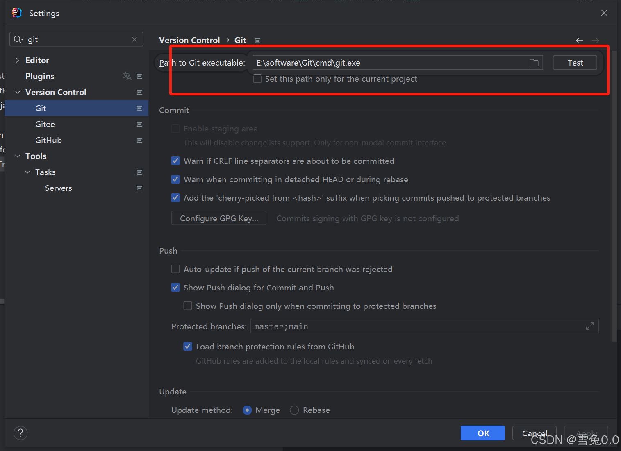621x451 pixels.
Task: Click the Servers row marker icon
Action: pos(139,188)
